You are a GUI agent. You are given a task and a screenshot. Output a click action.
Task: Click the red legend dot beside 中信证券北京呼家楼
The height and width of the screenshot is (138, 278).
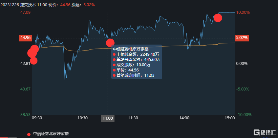(x=29, y=134)
